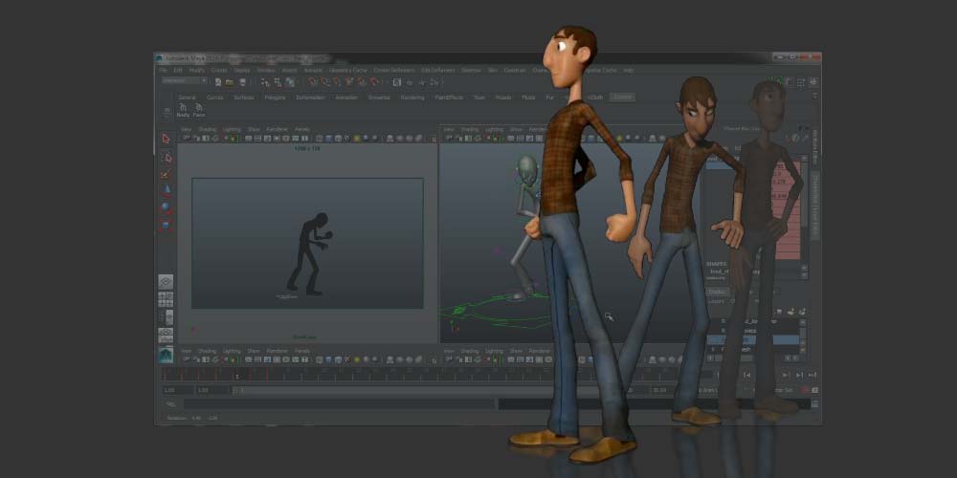Click the Open Scene folder icon

click(x=230, y=82)
